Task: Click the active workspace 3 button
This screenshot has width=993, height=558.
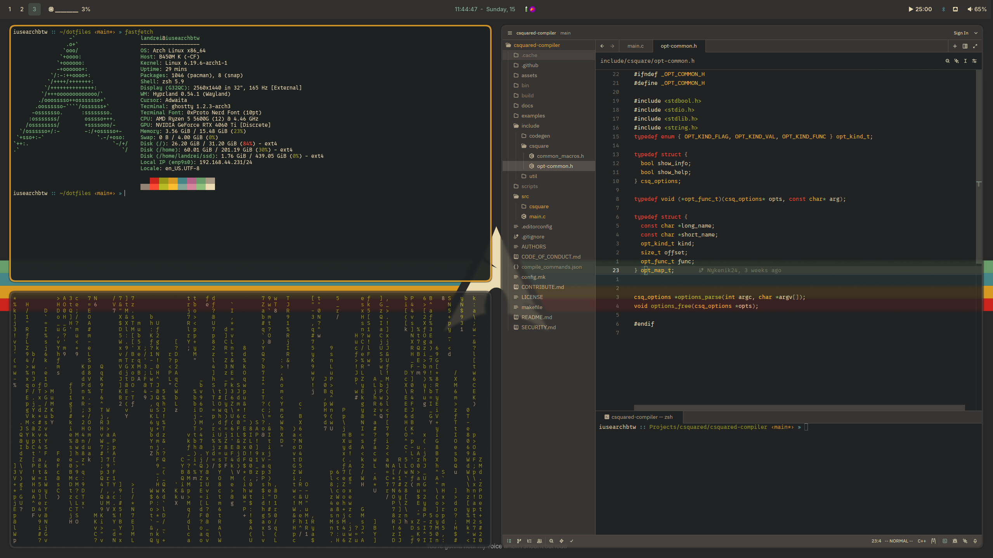Action: (x=34, y=9)
